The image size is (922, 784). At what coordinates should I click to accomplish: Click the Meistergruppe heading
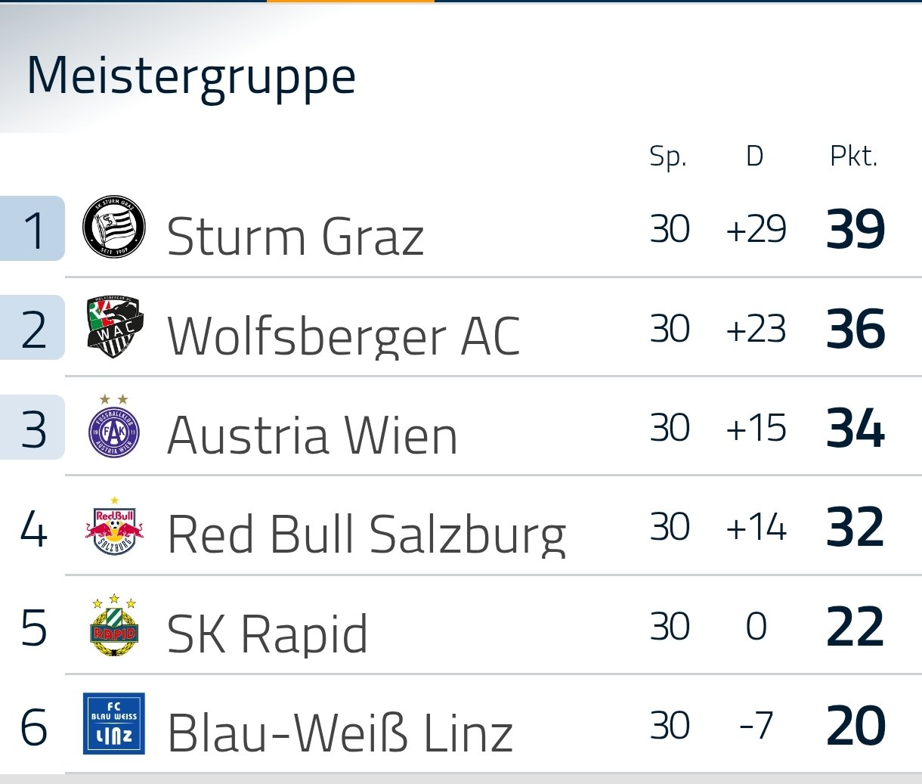tap(191, 78)
